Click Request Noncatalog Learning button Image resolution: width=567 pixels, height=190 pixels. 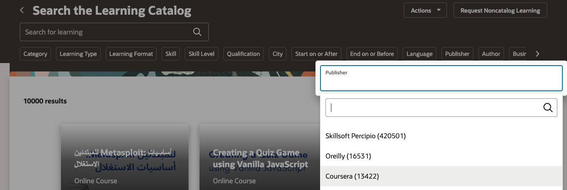[x=500, y=11]
